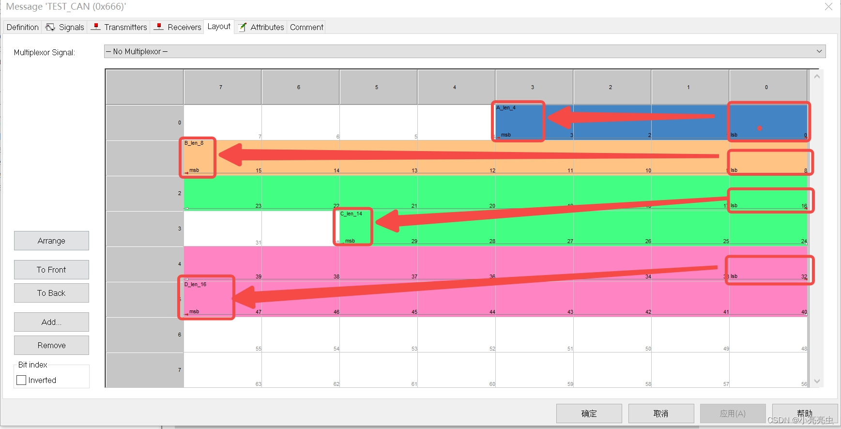Click column header 7 in layout grid
Screen dimensions: 841x429
click(x=222, y=87)
